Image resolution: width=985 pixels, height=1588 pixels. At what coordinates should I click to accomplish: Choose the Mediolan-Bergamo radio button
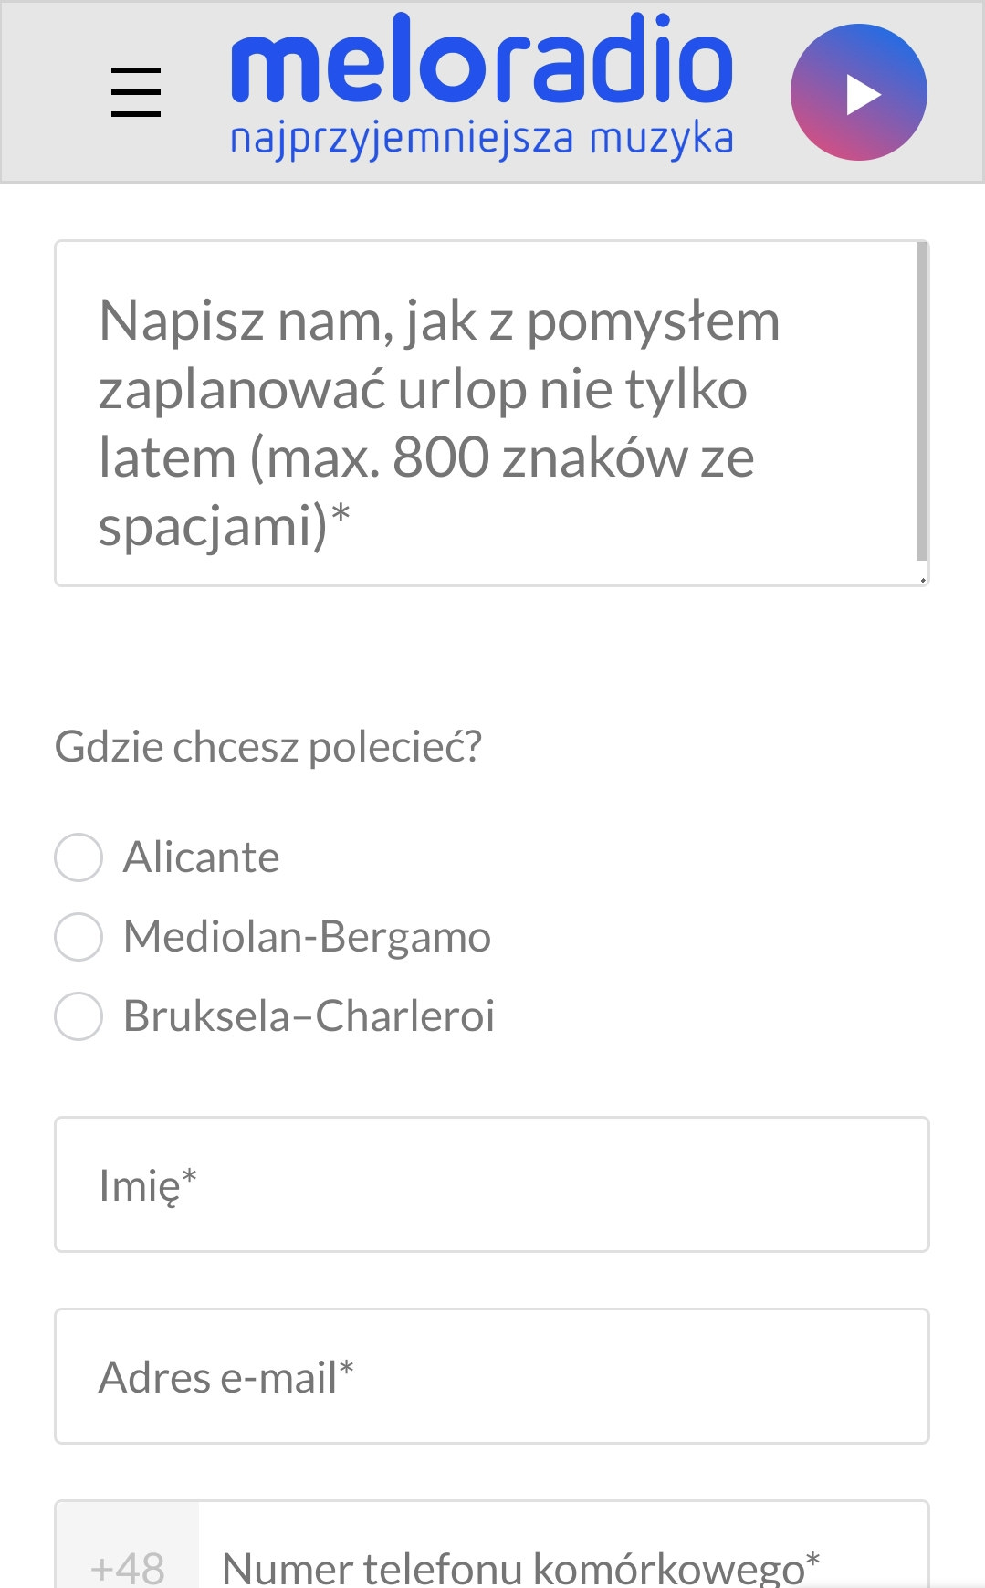[x=79, y=937]
